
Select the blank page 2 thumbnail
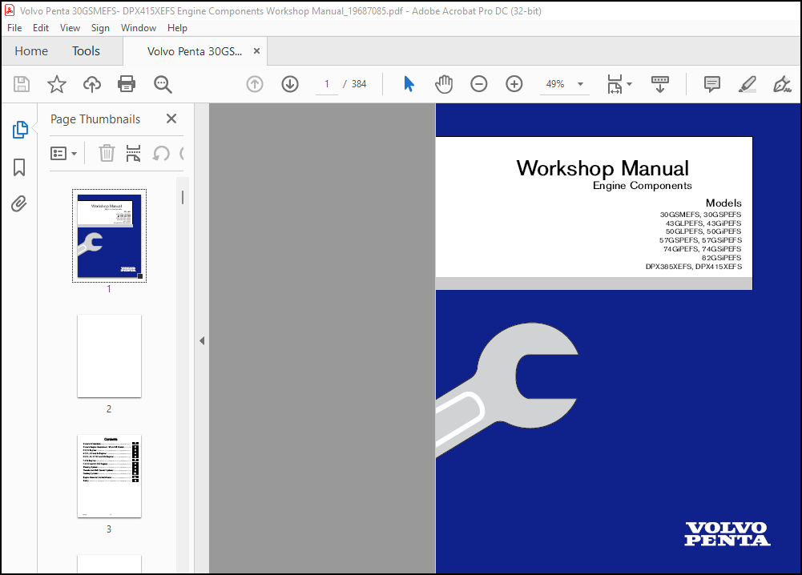(x=109, y=356)
